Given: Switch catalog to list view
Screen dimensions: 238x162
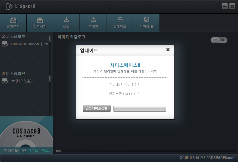Looking at the screenshot, I should pos(215,40).
